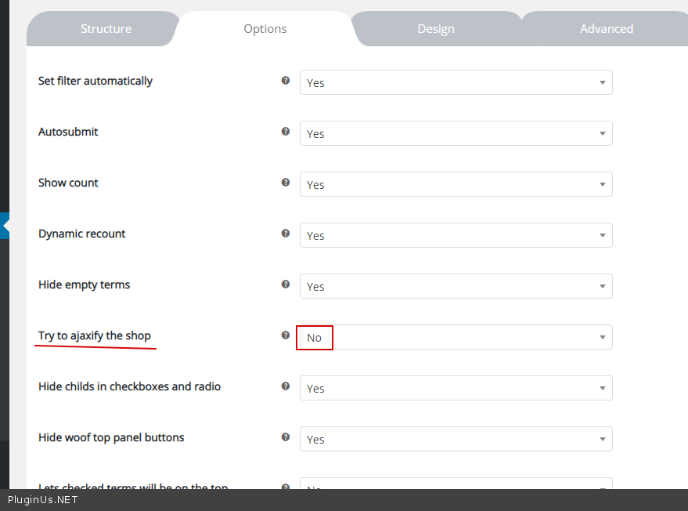Image resolution: width=688 pixels, height=511 pixels.
Task: Click help icon beside Show count
Action: coord(286,183)
